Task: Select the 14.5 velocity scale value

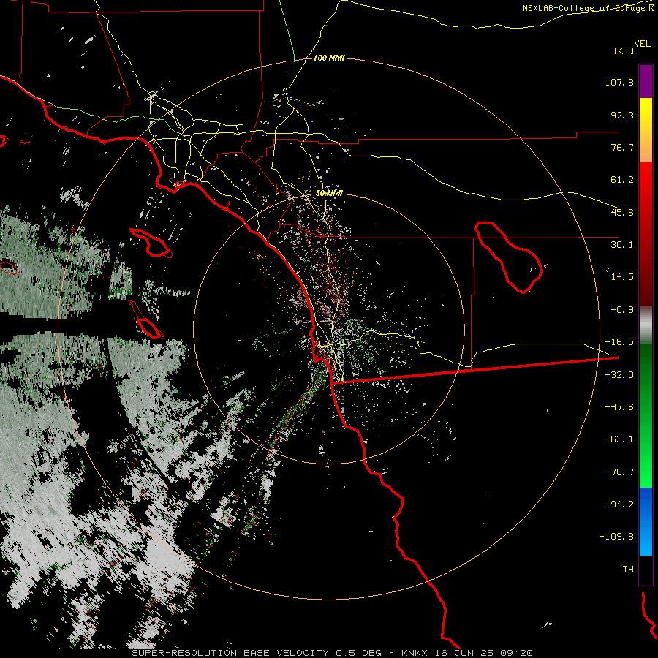Action: (x=622, y=277)
